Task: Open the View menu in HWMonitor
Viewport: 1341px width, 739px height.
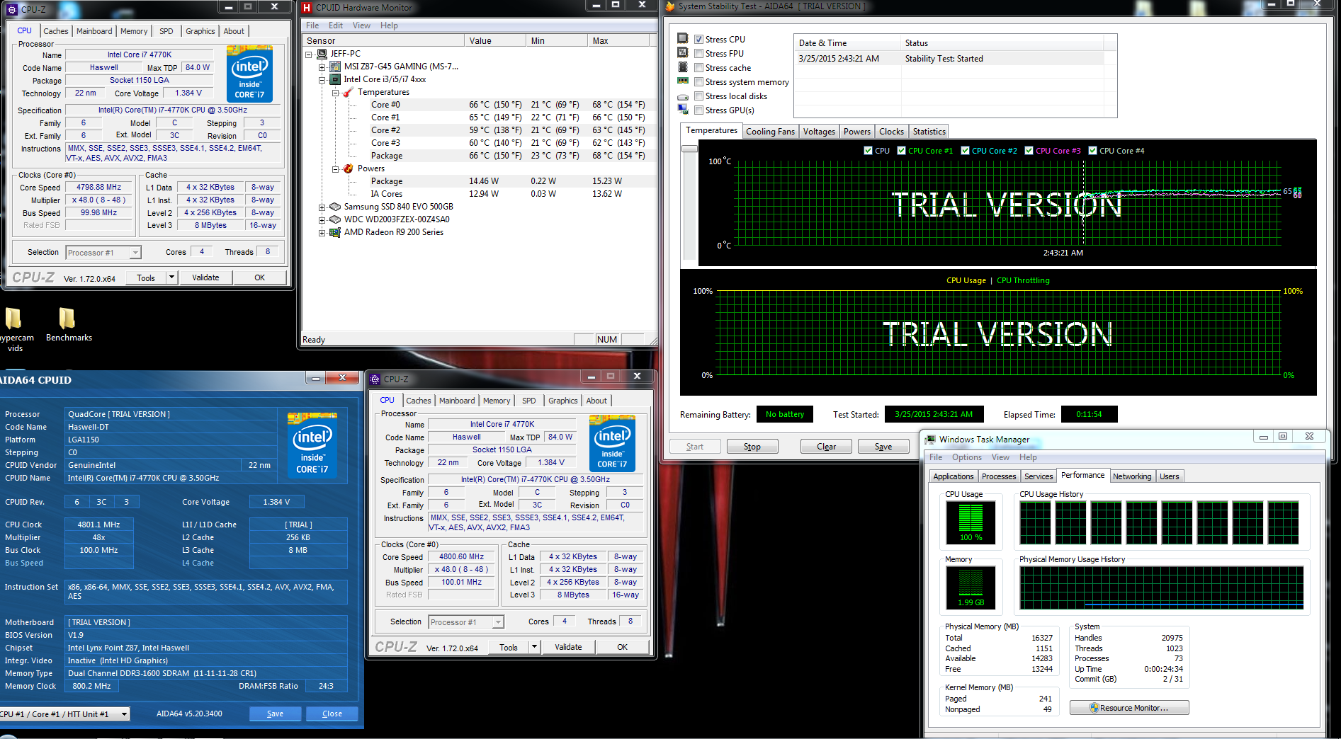Action: pyautogui.click(x=361, y=25)
